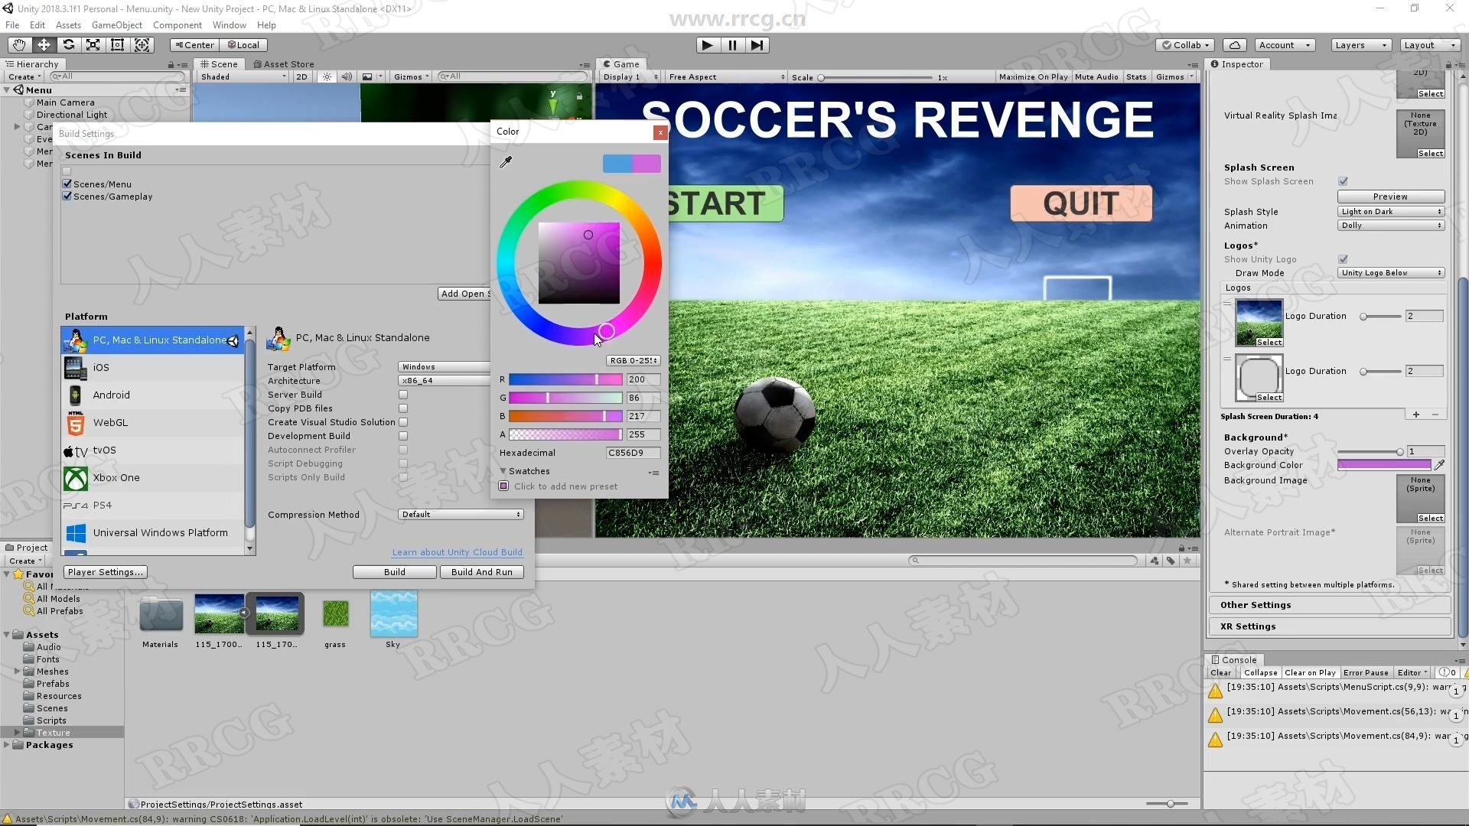Select the Android platform
This screenshot has width=1469, height=826.
tap(153, 395)
